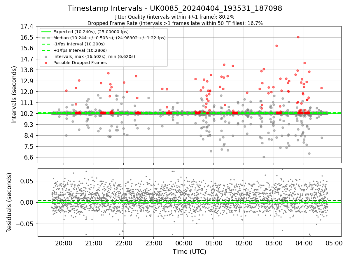Click the 10.2 y-axis tick label
This screenshot has height=262, width=350.
point(27,114)
